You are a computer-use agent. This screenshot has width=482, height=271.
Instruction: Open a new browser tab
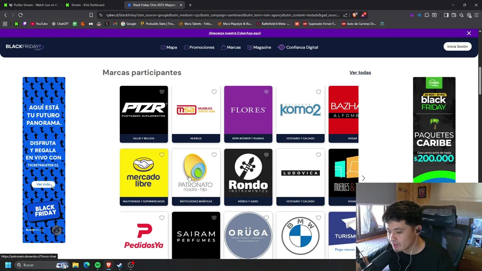coord(190,5)
